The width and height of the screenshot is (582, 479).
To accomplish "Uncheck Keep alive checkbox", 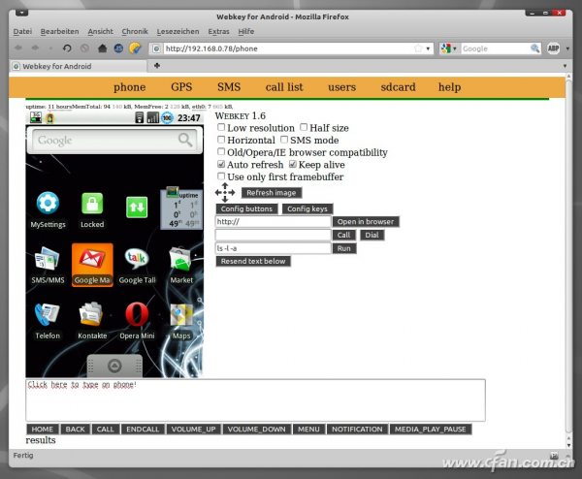I will 293,164.
